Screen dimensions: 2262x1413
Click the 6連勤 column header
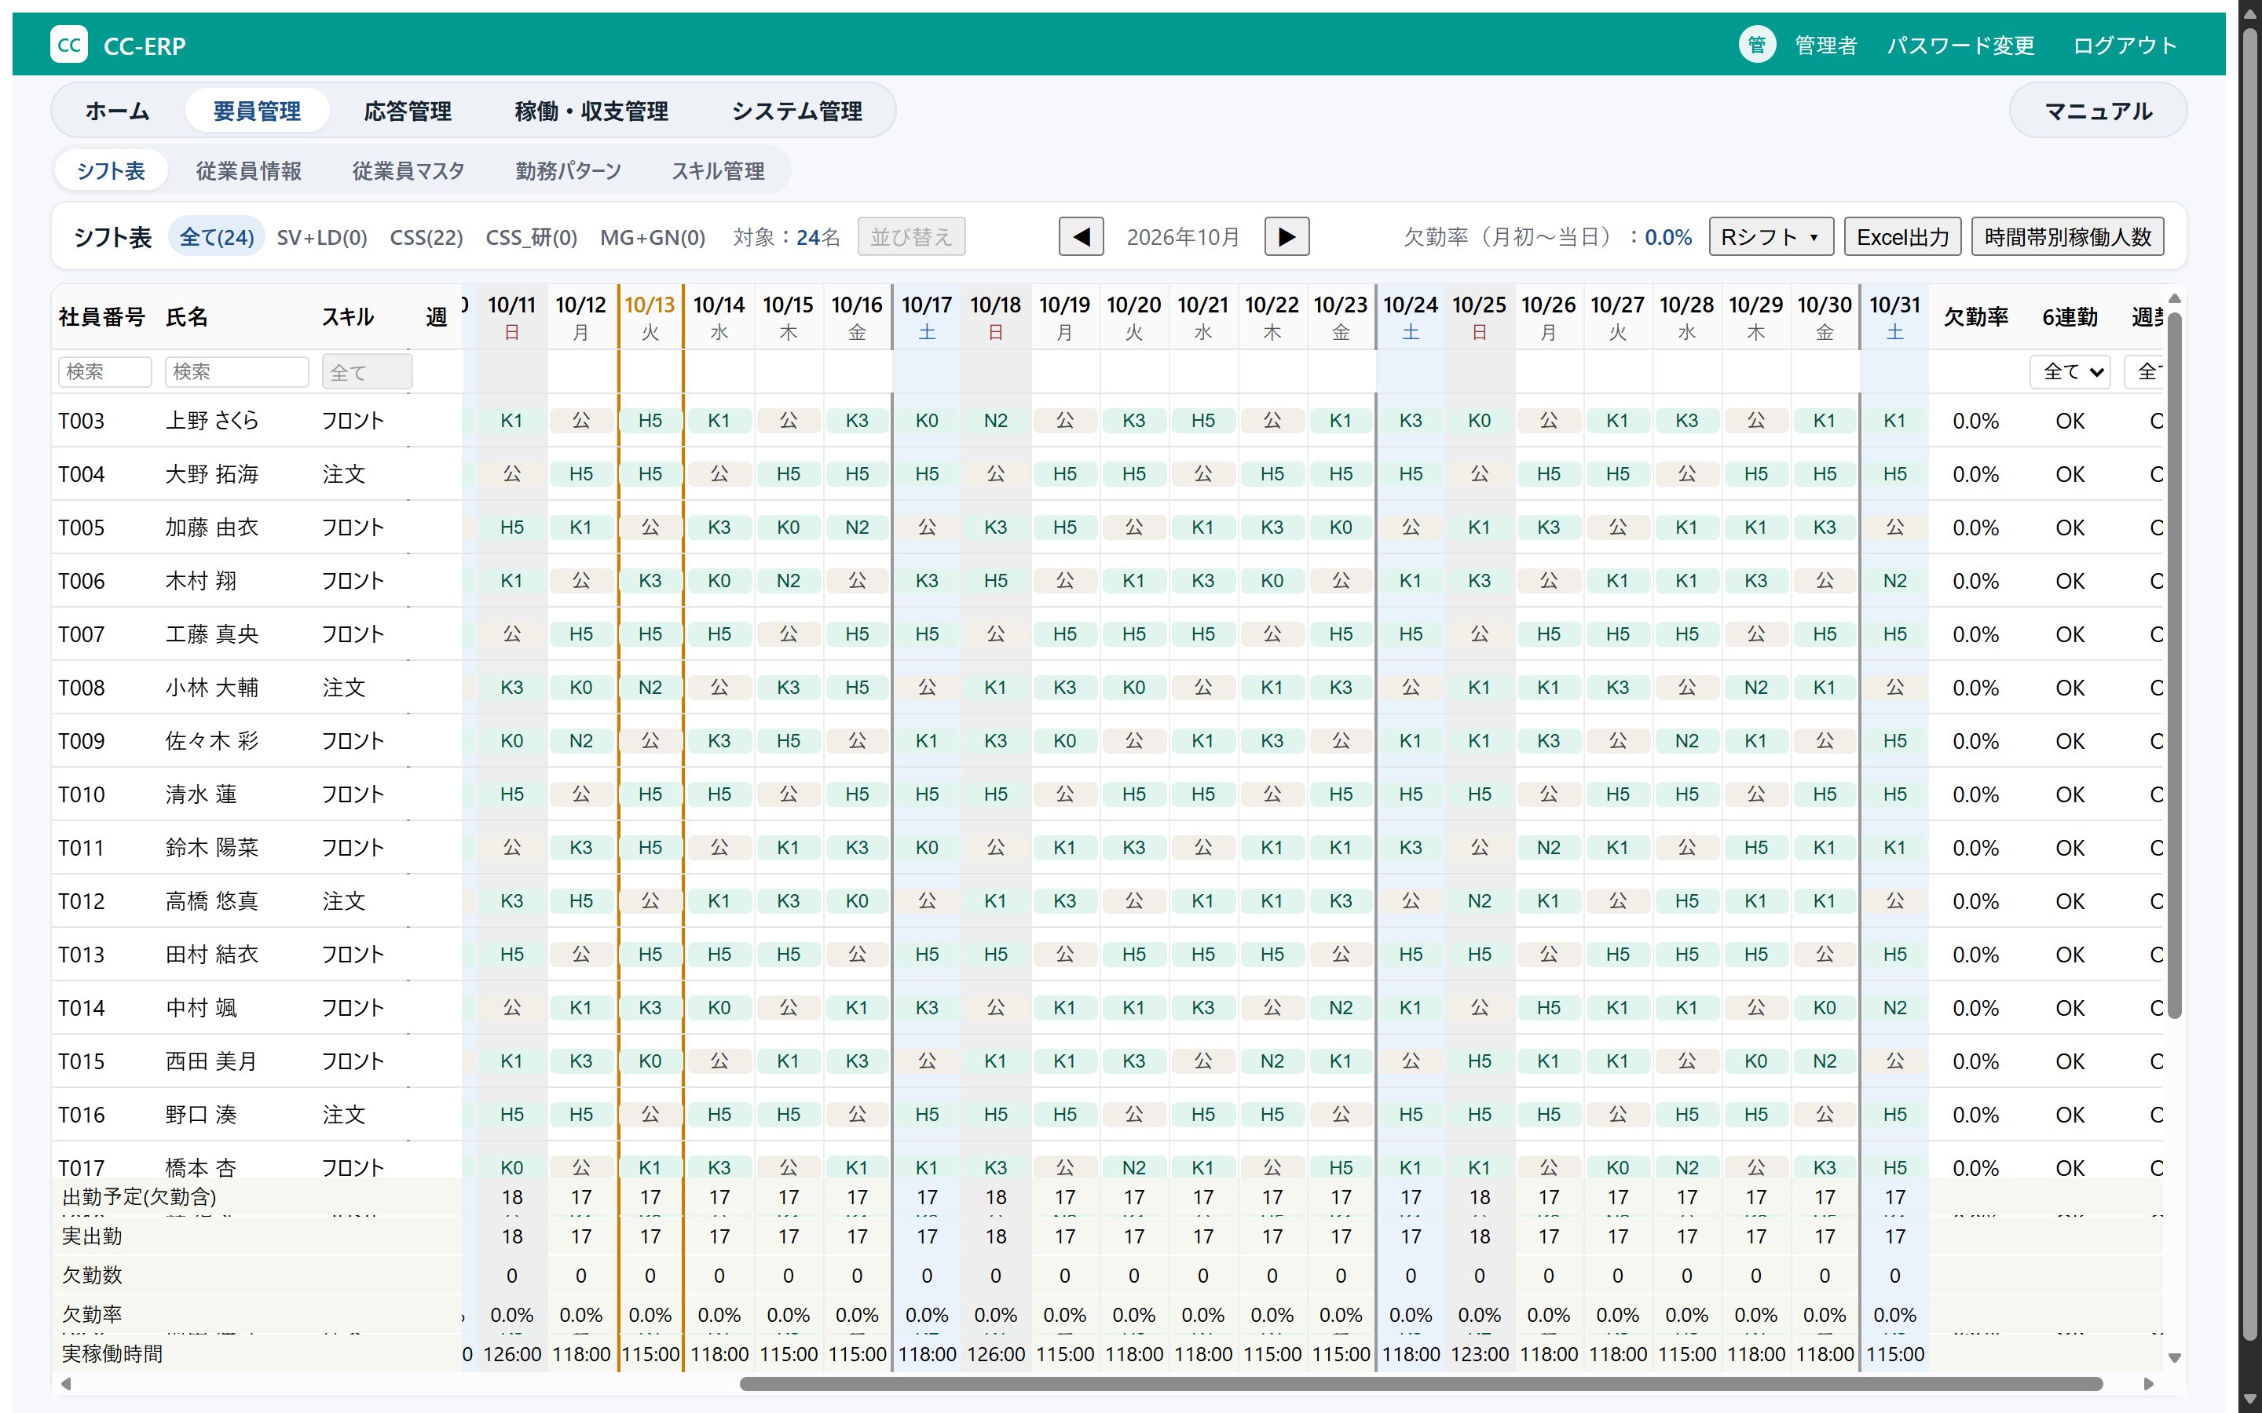click(2070, 317)
